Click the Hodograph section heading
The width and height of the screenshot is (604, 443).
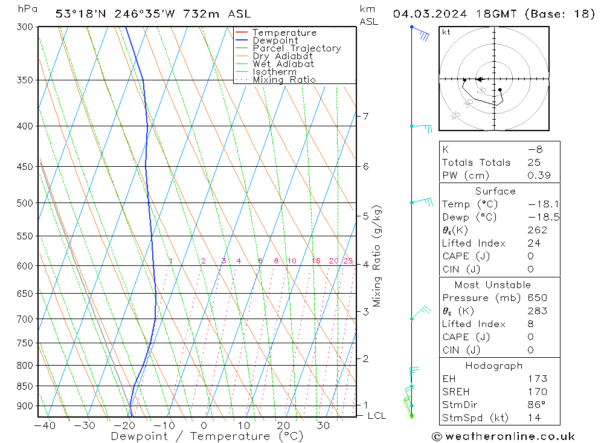tap(494, 366)
